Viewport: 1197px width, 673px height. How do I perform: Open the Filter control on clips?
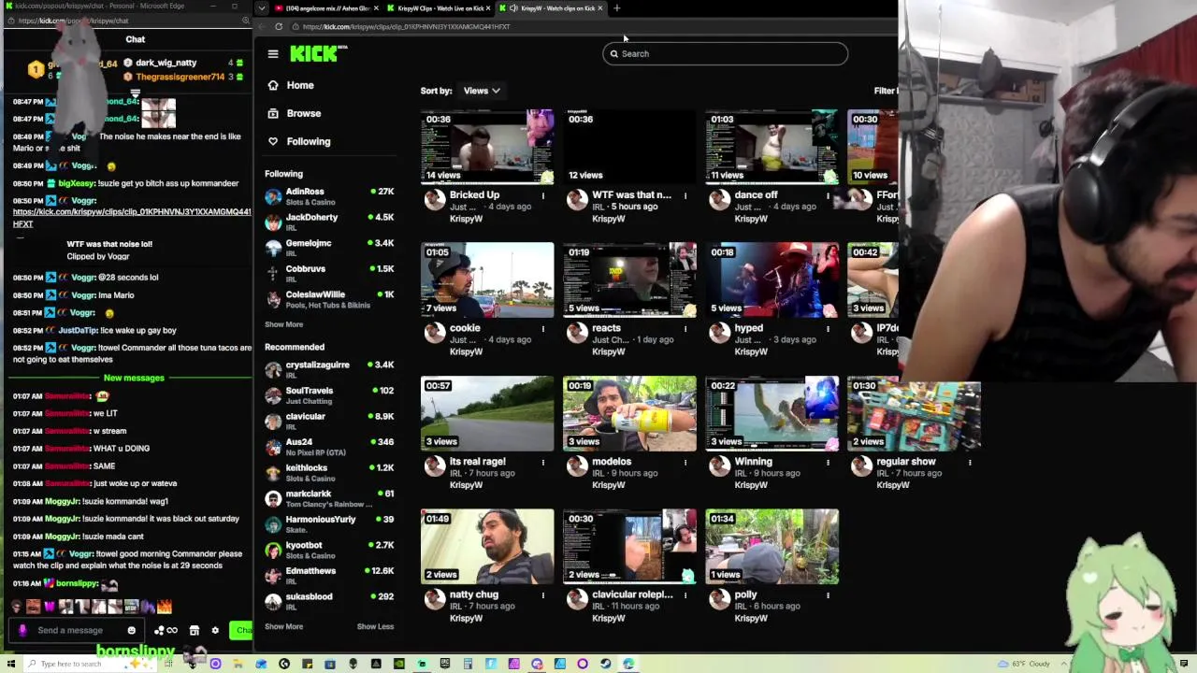pyautogui.click(x=885, y=91)
